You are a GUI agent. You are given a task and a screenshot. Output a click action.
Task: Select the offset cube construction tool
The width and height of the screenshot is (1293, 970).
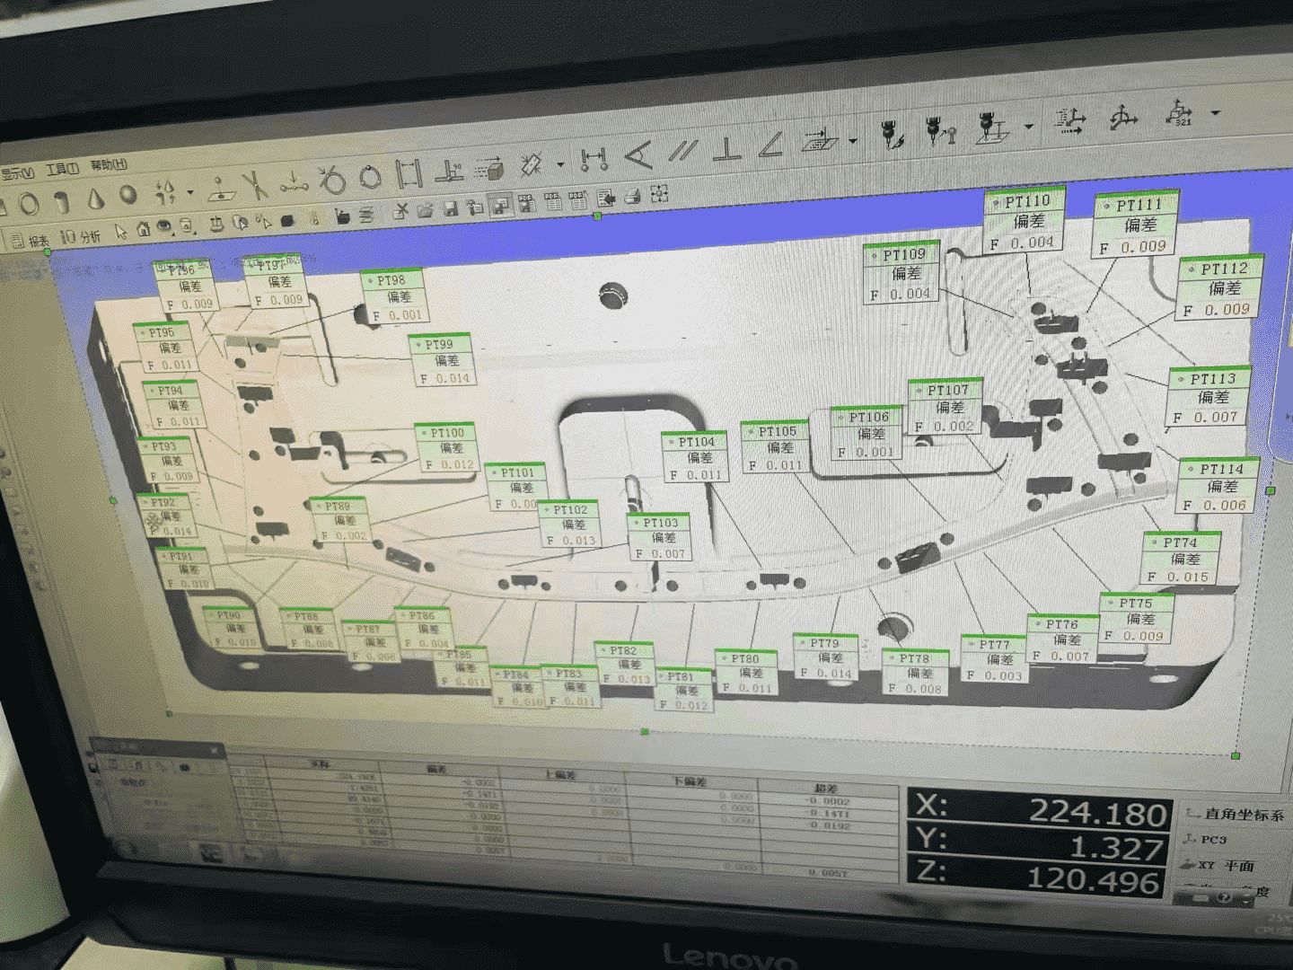click(489, 167)
